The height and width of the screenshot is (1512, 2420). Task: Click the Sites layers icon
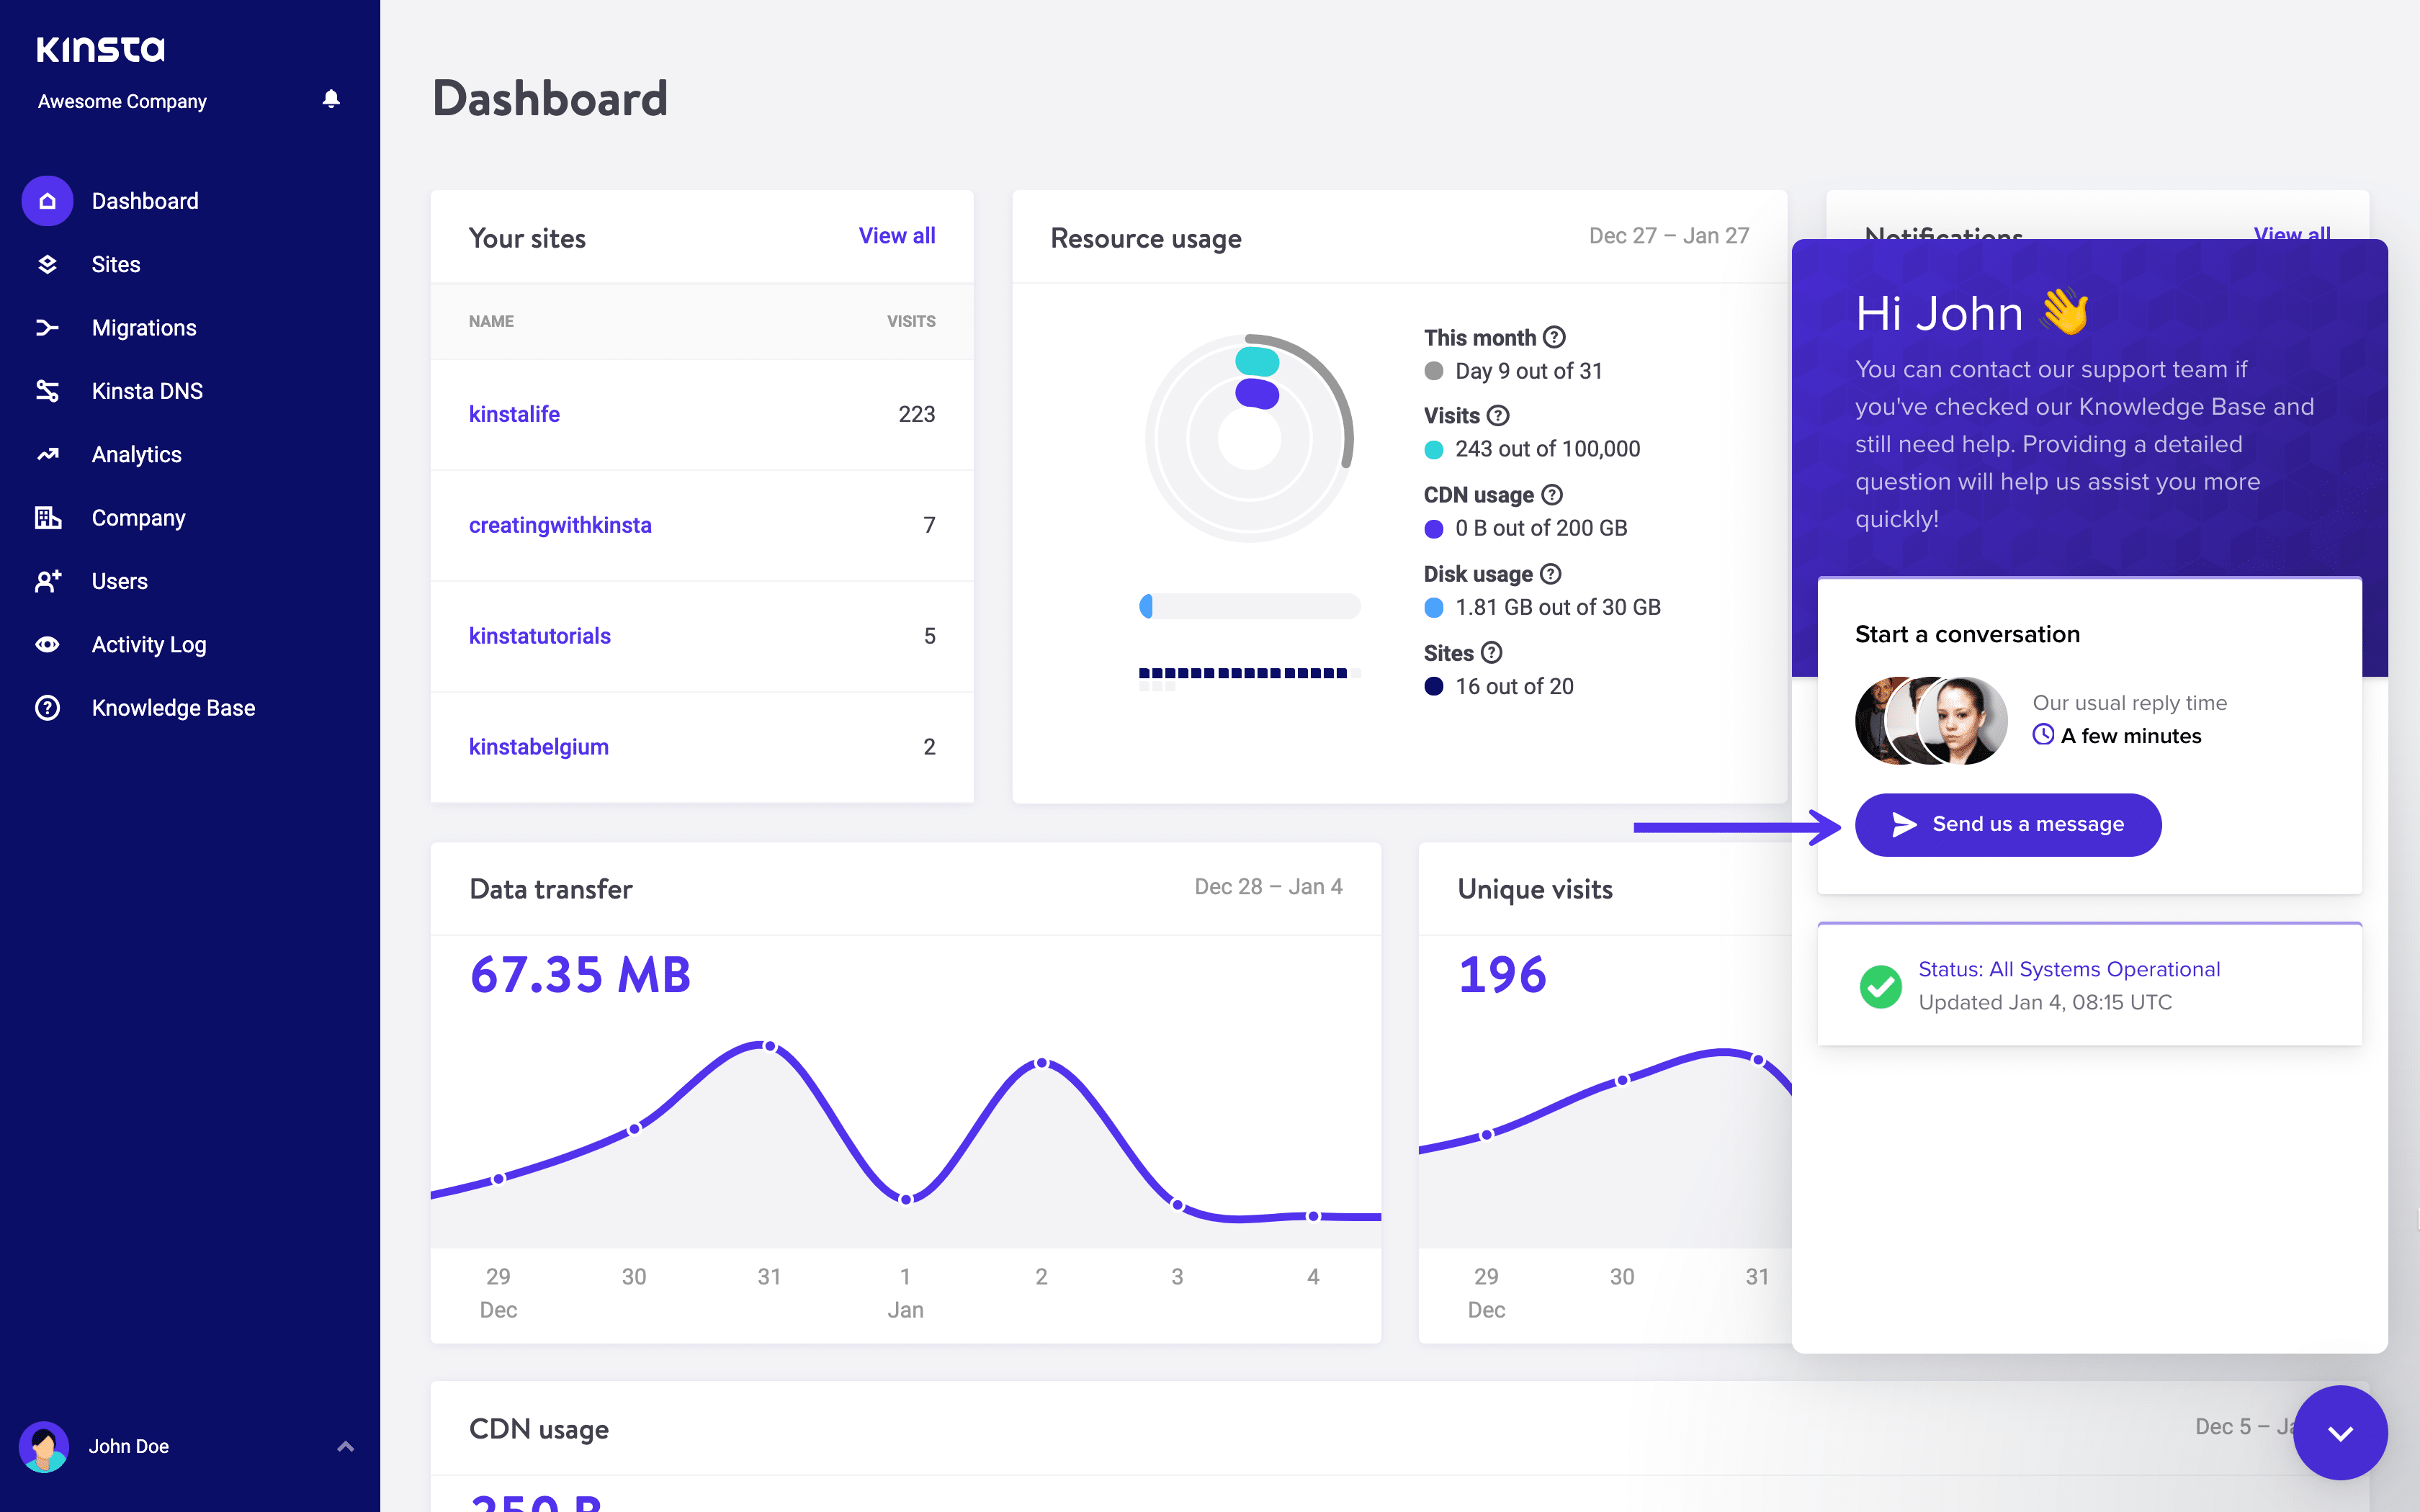pyautogui.click(x=47, y=264)
